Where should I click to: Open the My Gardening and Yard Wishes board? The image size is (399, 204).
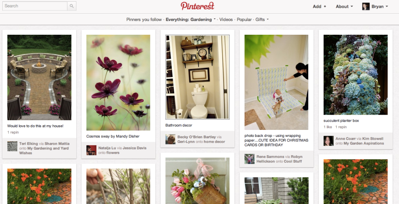44,151
